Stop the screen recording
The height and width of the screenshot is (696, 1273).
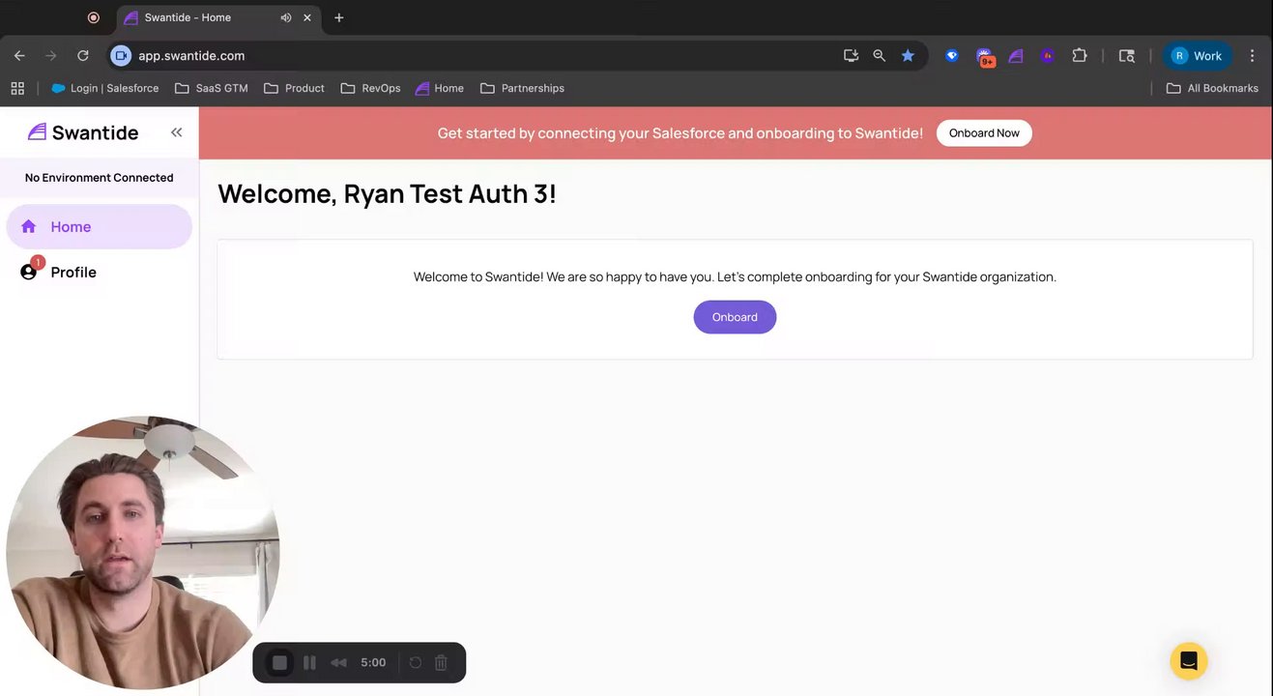pos(279,662)
